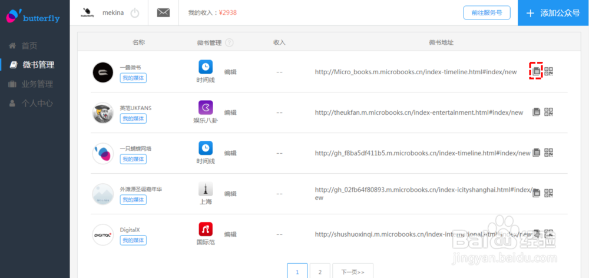589x278 pixels.
Task: Show QR code for 一叠微书
Action: [549, 71]
